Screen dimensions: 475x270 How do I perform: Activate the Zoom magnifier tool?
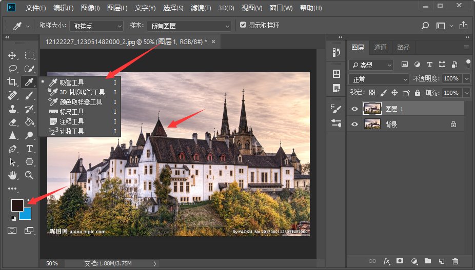[30, 175]
